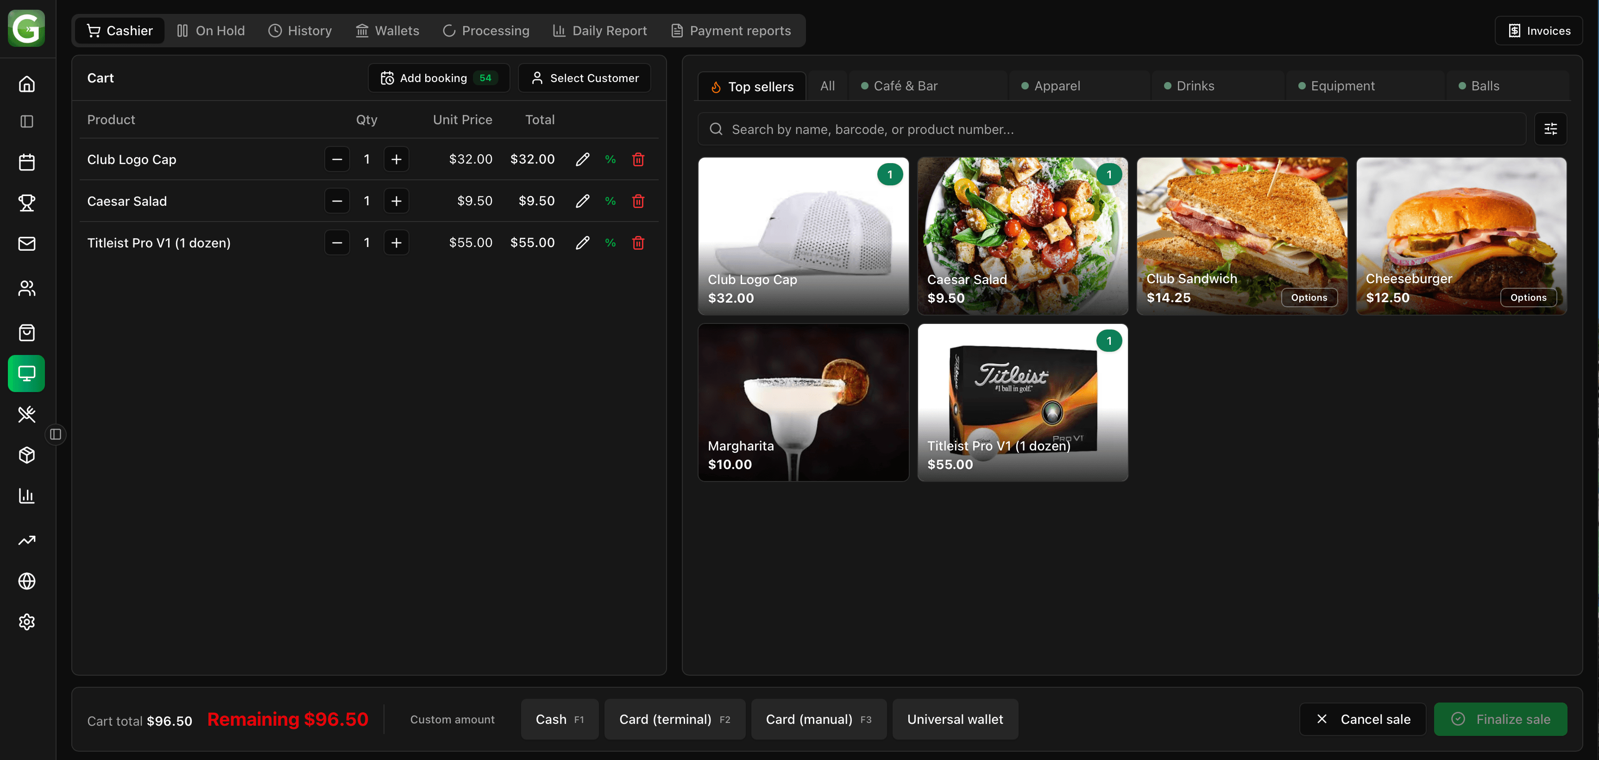Increase Caesar Salad quantity
Image resolution: width=1599 pixels, height=760 pixels.
point(396,201)
